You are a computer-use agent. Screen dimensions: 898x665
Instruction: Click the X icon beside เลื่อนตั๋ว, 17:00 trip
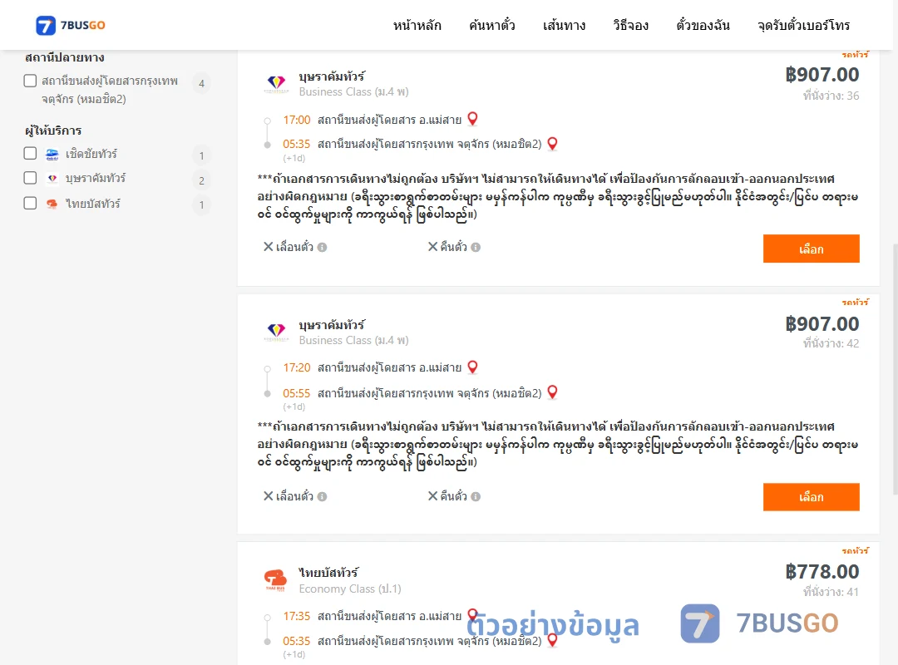[x=268, y=247]
